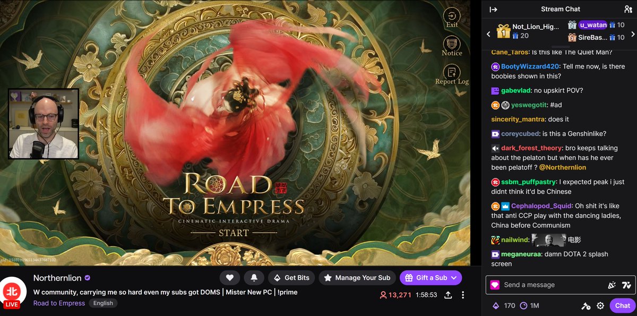Toggle the notification bell button
Viewport: 637px width, 316px height.
coord(254,278)
